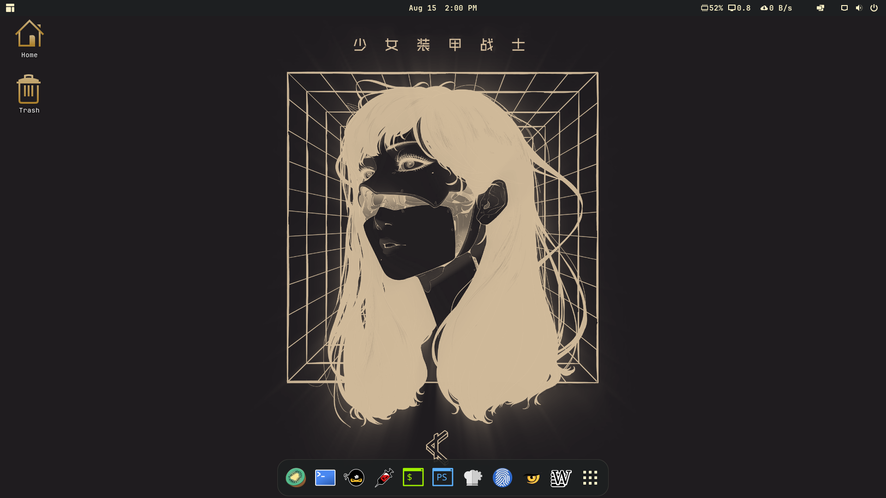The image size is (886, 498).
Task: Open the yellow eye app in the dock
Action: pos(532,478)
